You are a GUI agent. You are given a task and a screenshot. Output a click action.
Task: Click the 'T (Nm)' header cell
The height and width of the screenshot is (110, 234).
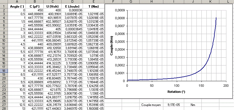coord(94,6)
